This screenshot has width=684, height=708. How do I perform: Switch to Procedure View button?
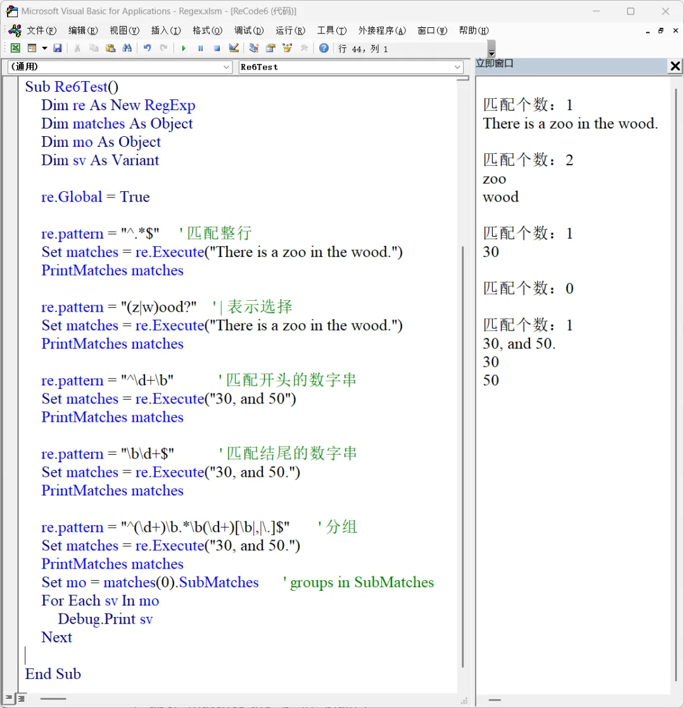(x=9, y=698)
